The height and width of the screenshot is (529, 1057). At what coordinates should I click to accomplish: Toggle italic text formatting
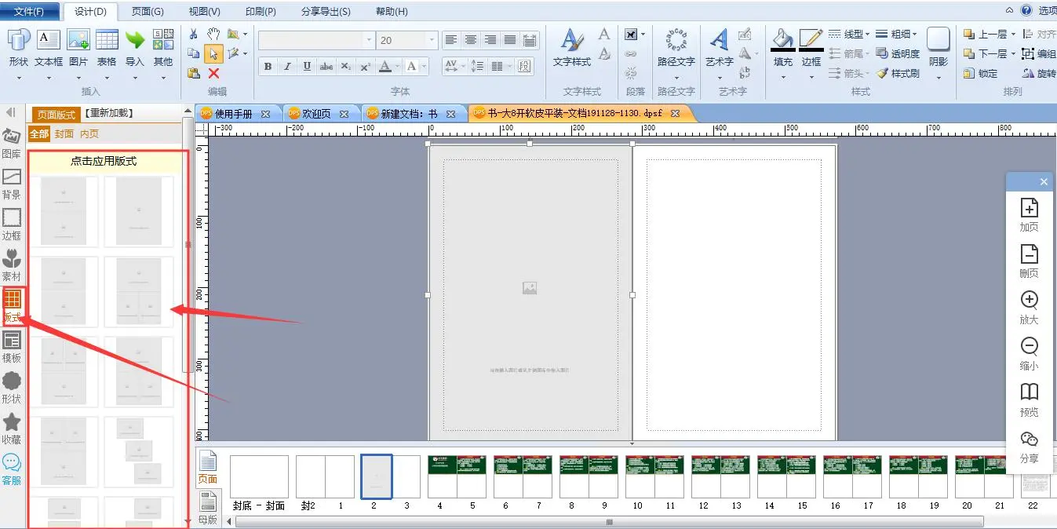click(x=287, y=67)
